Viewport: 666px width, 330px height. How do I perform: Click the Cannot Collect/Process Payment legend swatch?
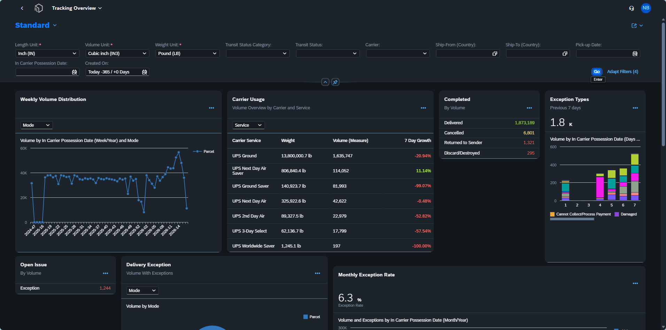(x=552, y=214)
